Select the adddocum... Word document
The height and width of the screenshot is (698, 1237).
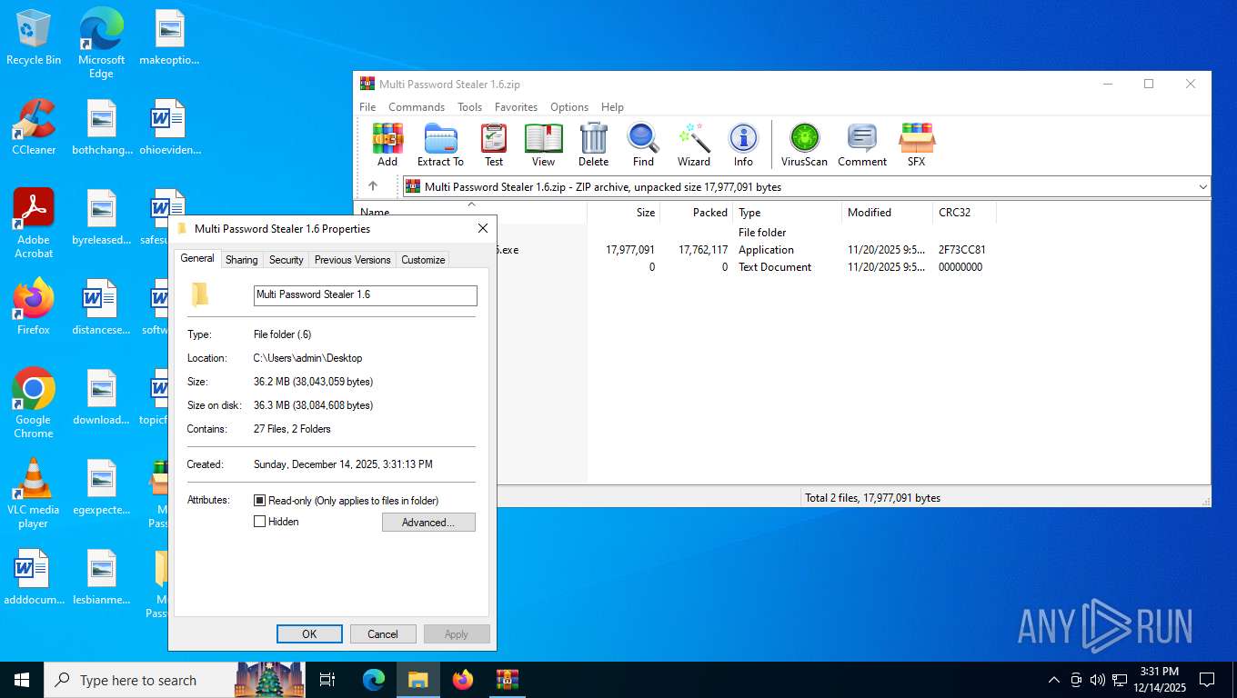point(34,578)
